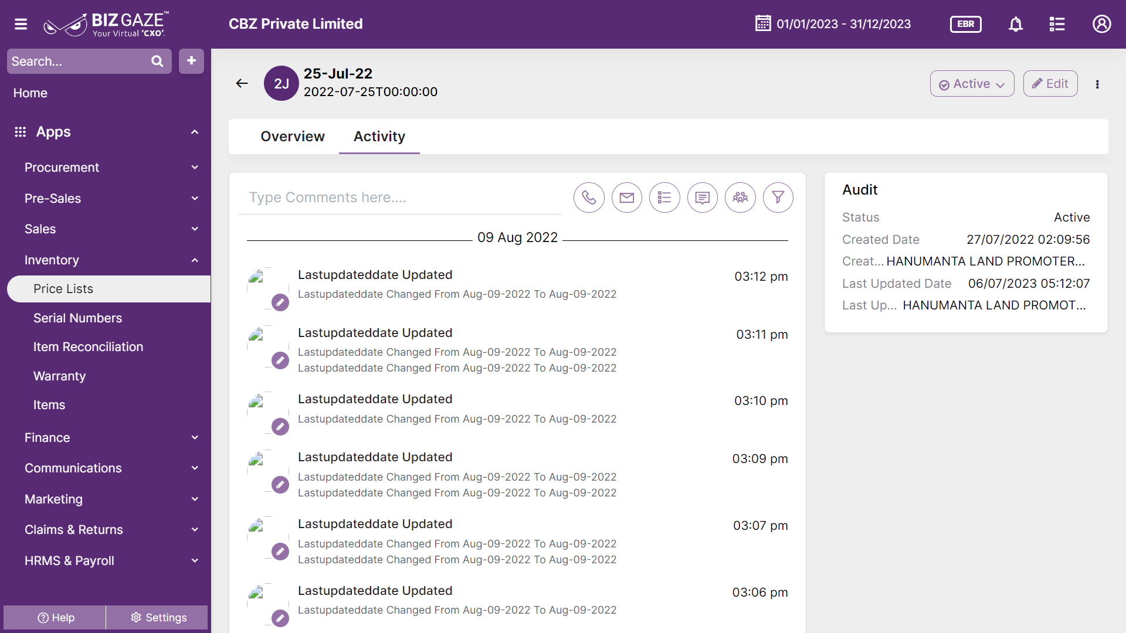Open the hamburger menu

point(21,24)
